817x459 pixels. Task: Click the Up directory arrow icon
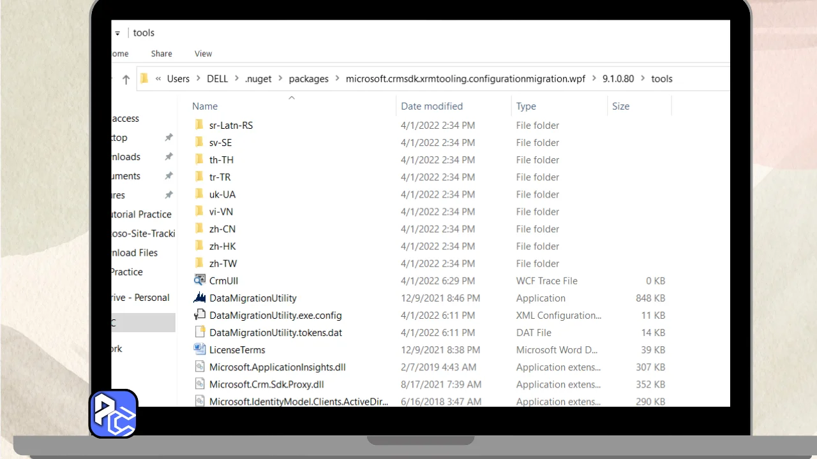pos(126,79)
